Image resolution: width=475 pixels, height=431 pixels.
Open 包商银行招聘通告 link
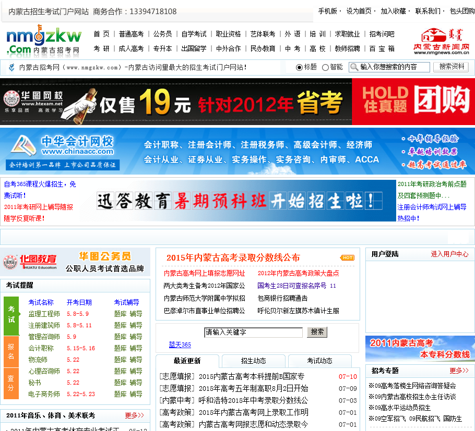pos(282,298)
